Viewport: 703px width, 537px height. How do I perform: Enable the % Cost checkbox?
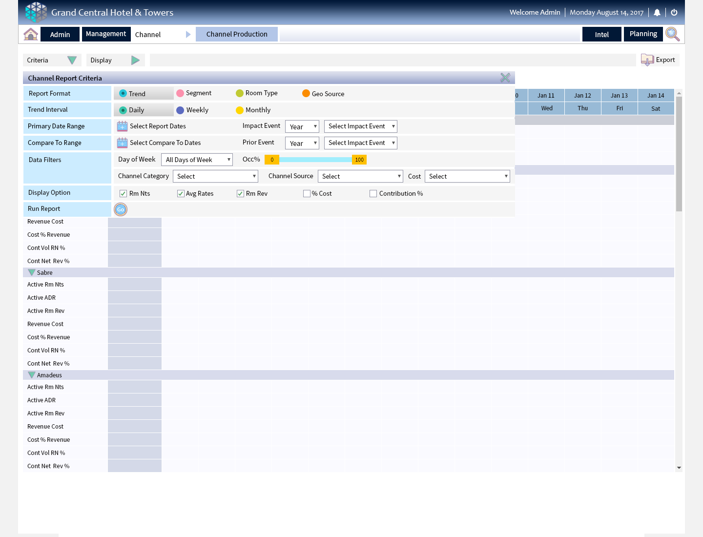[x=307, y=194]
